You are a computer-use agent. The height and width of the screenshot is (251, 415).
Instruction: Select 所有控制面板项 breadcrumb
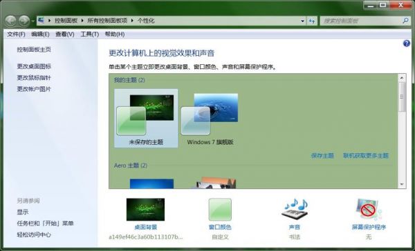pos(107,21)
